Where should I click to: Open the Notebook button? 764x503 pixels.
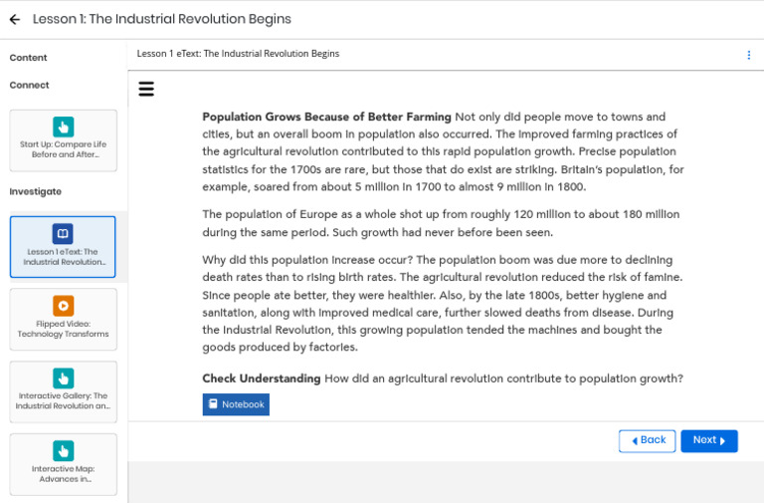pyautogui.click(x=236, y=404)
